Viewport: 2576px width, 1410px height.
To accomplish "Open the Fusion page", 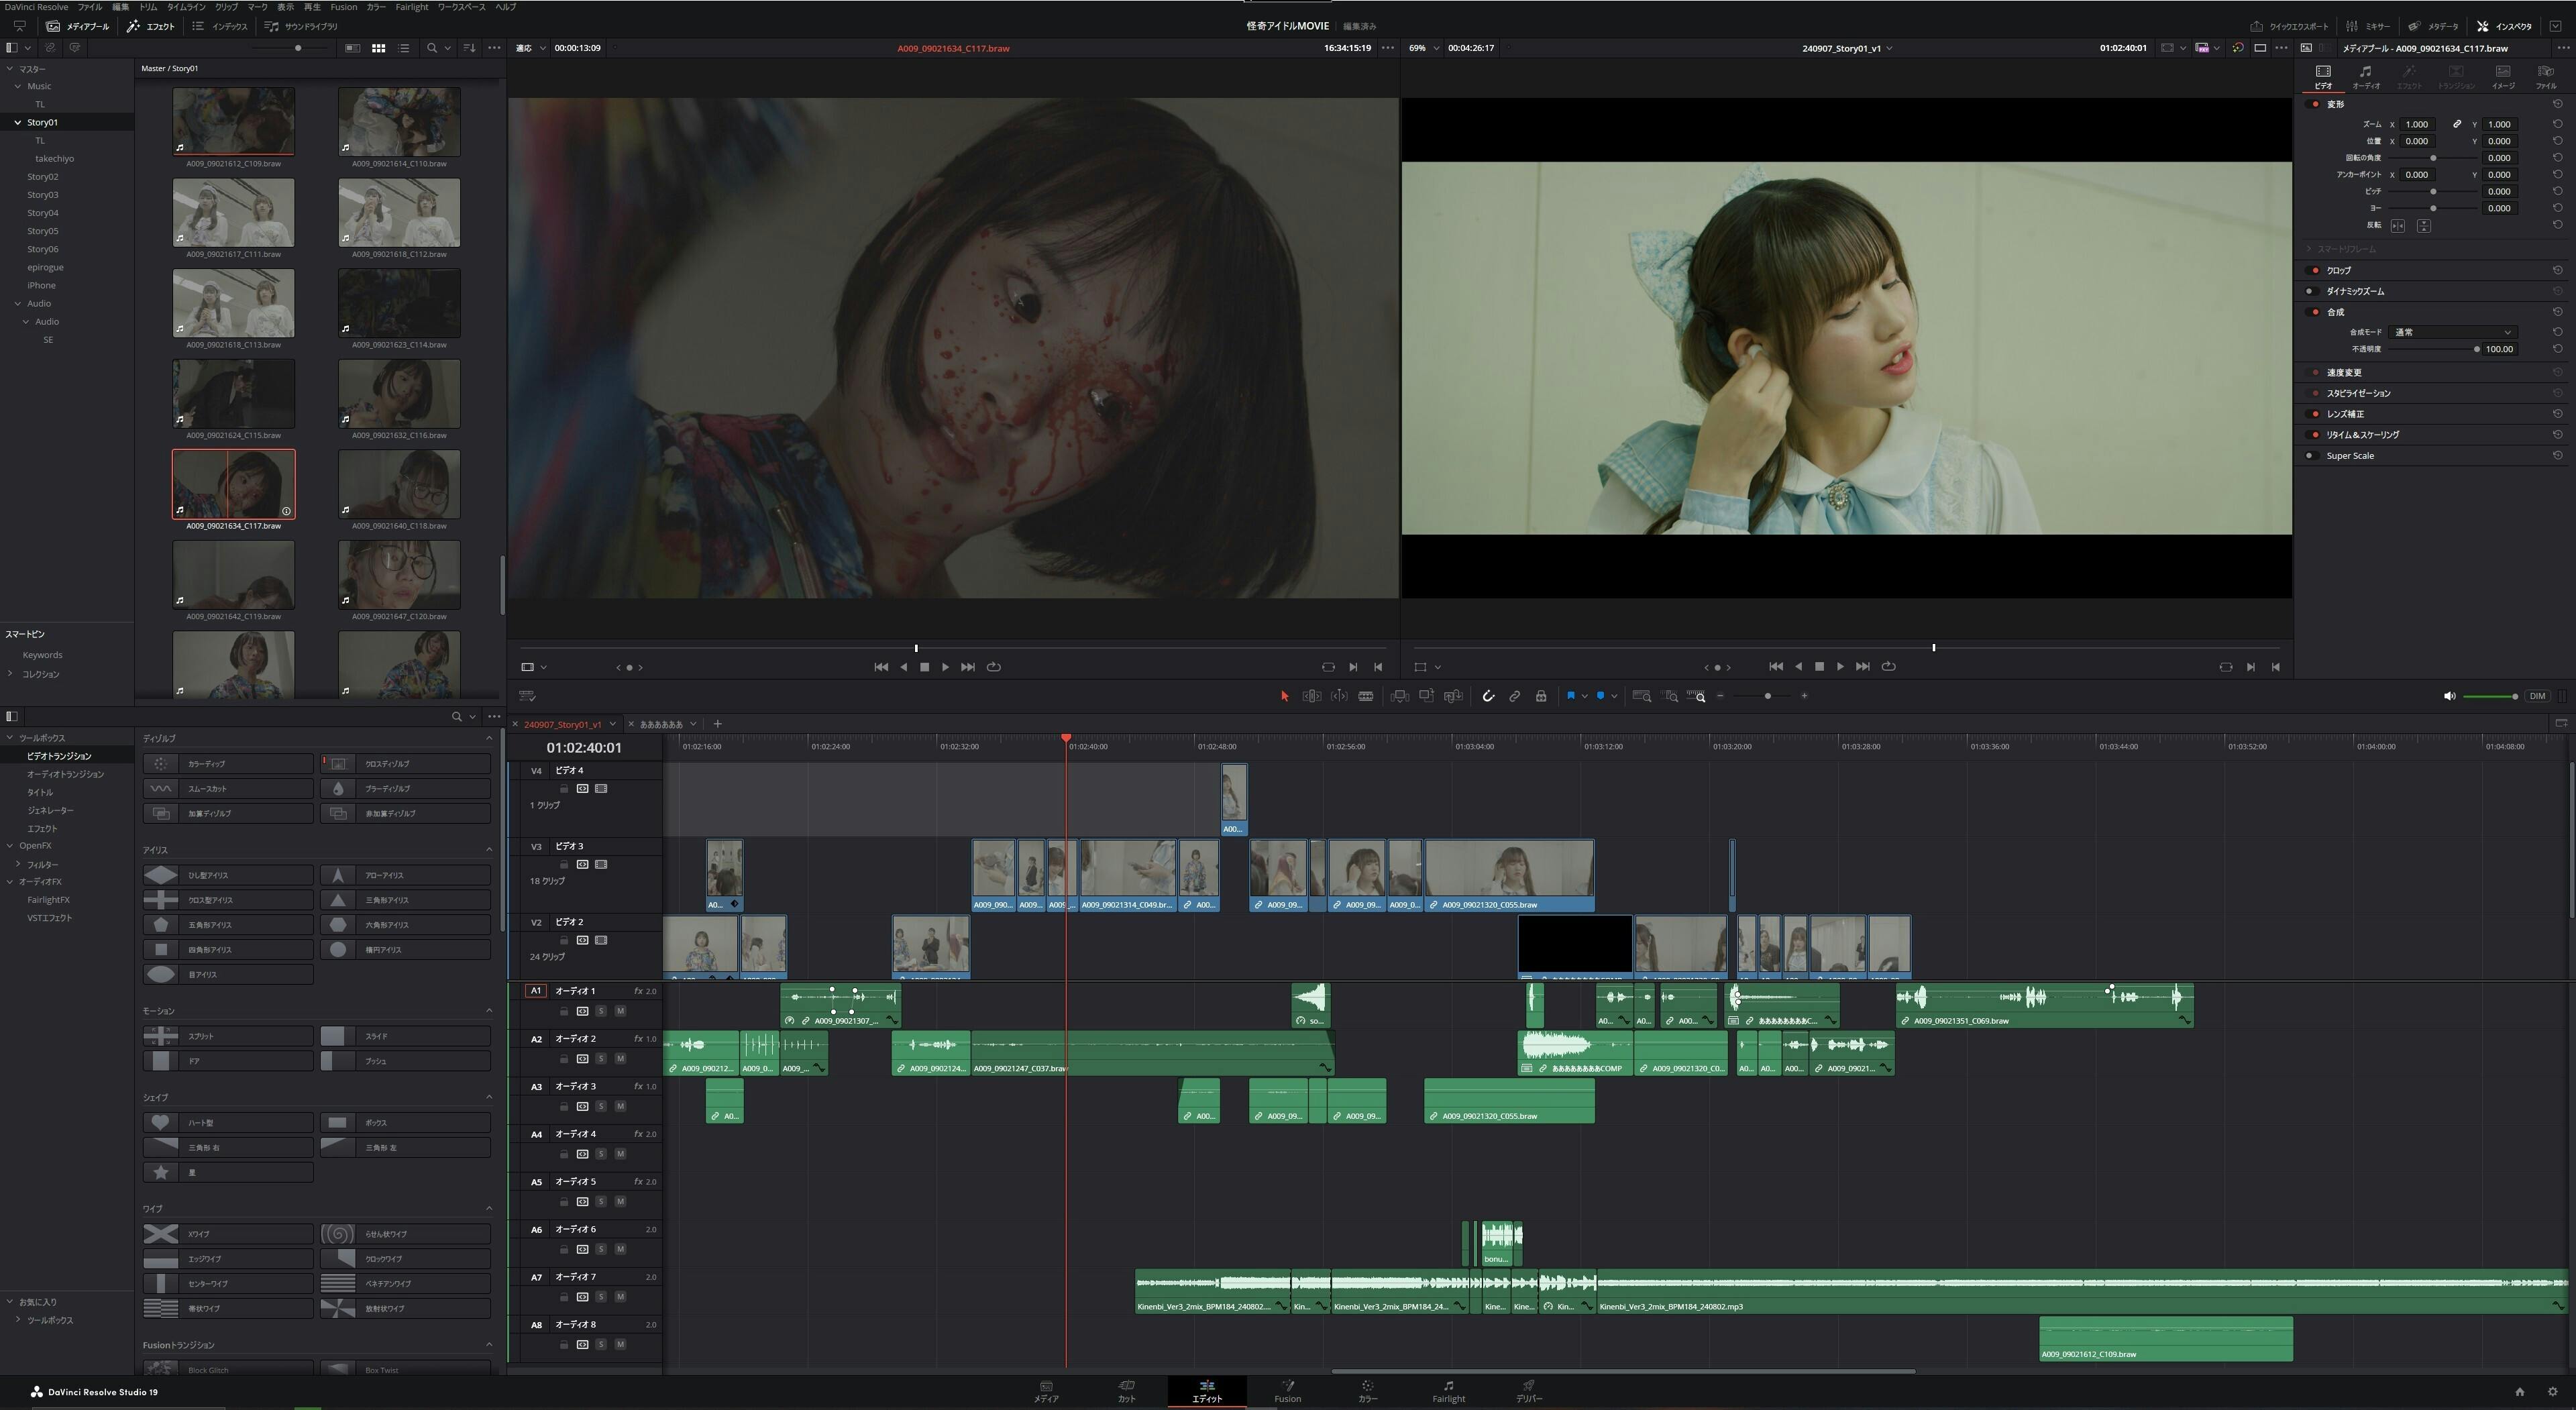I will coord(1287,1391).
